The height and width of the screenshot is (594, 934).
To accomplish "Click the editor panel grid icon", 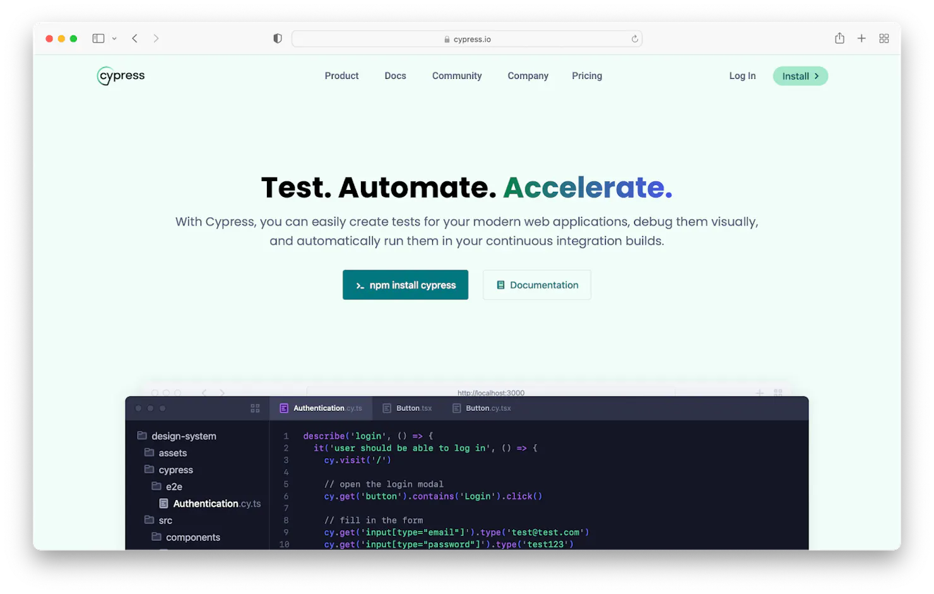I will [255, 408].
